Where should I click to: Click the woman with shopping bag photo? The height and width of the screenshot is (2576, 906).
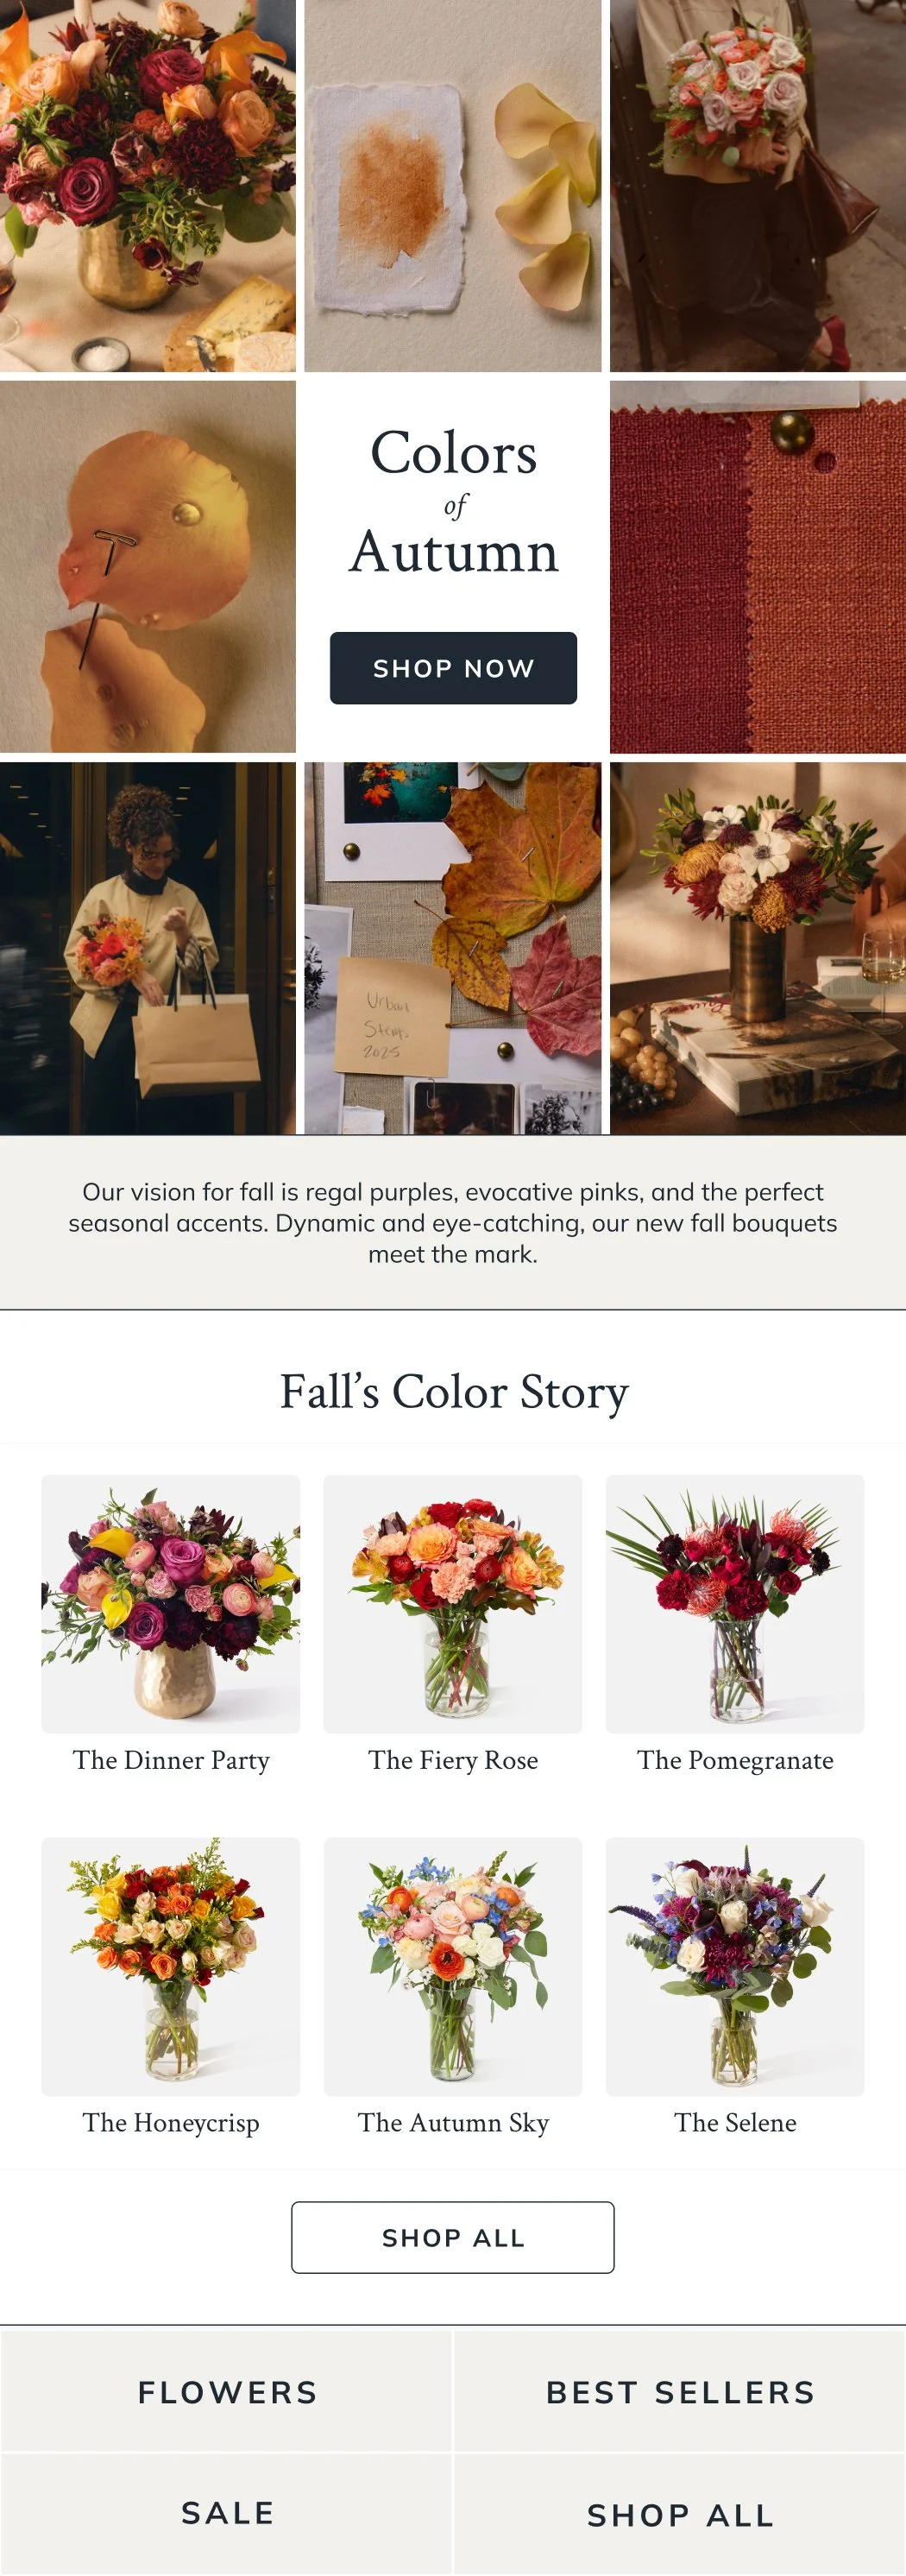(x=148, y=948)
